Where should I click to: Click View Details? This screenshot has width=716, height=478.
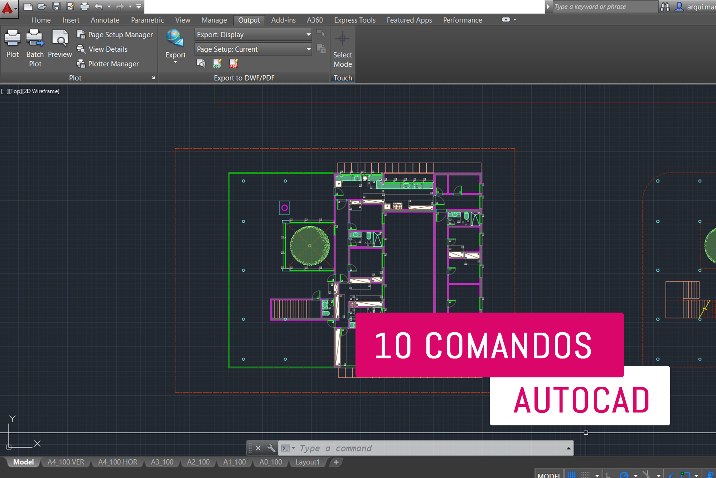coord(102,49)
